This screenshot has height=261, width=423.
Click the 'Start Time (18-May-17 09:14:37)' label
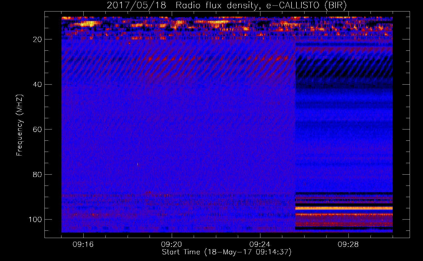(227, 252)
